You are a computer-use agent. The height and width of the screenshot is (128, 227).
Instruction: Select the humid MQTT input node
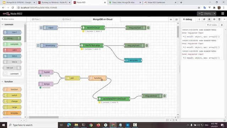[x=46, y=72]
